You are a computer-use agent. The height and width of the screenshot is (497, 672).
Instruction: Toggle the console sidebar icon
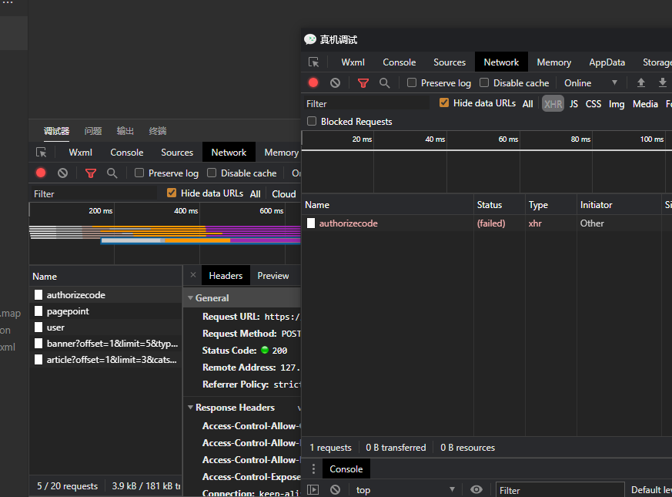313,490
